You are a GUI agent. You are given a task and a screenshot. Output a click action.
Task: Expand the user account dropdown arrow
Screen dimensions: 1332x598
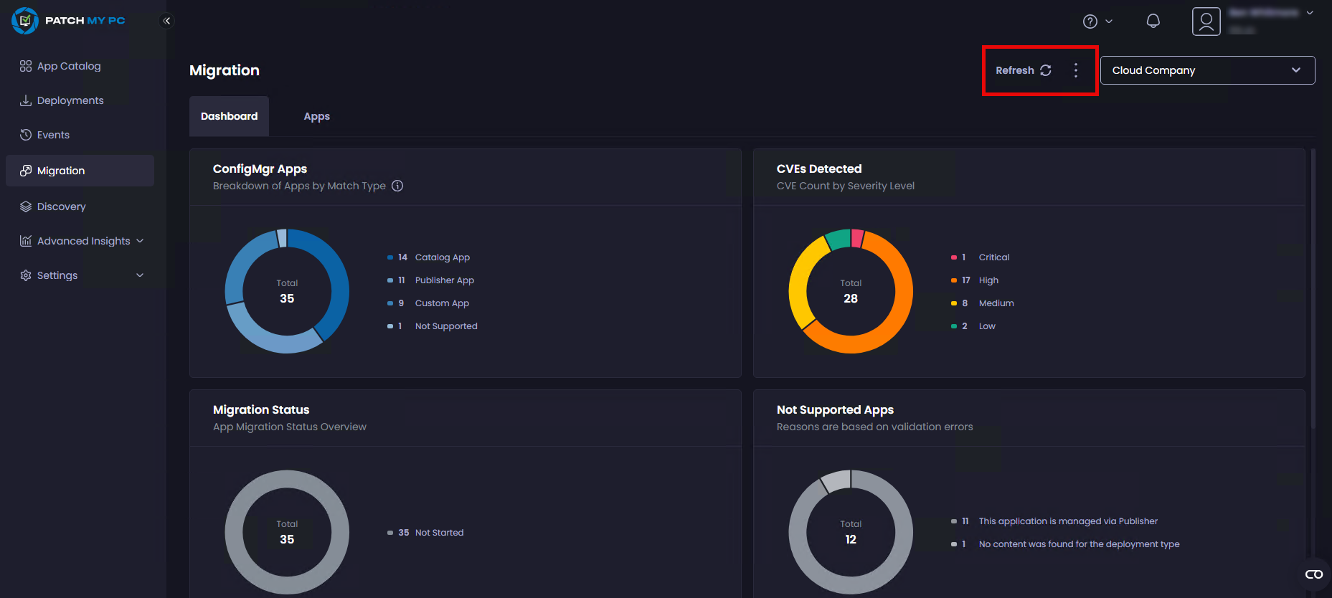click(1310, 13)
